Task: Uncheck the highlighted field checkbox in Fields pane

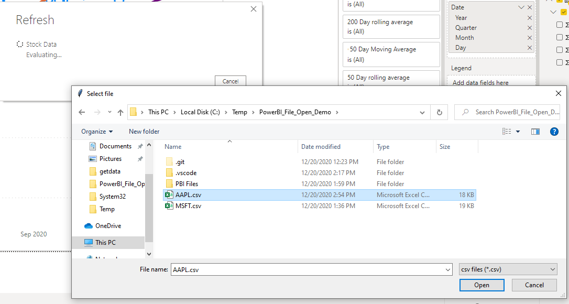Action: (x=564, y=12)
